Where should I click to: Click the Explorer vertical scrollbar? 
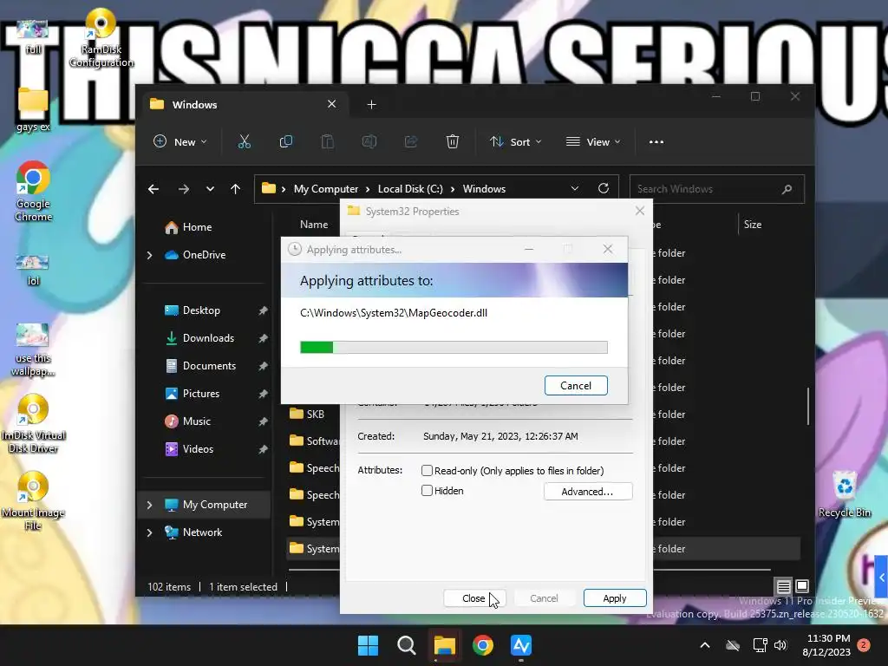click(x=808, y=406)
